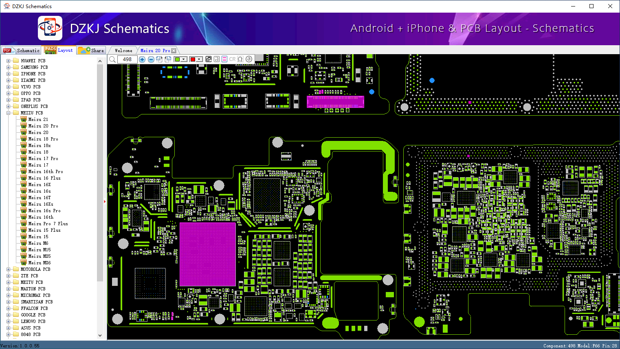The width and height of the screenshot is (620, 349).
Task: Click the Meizu 16X file icon
Action: point(24,184)
